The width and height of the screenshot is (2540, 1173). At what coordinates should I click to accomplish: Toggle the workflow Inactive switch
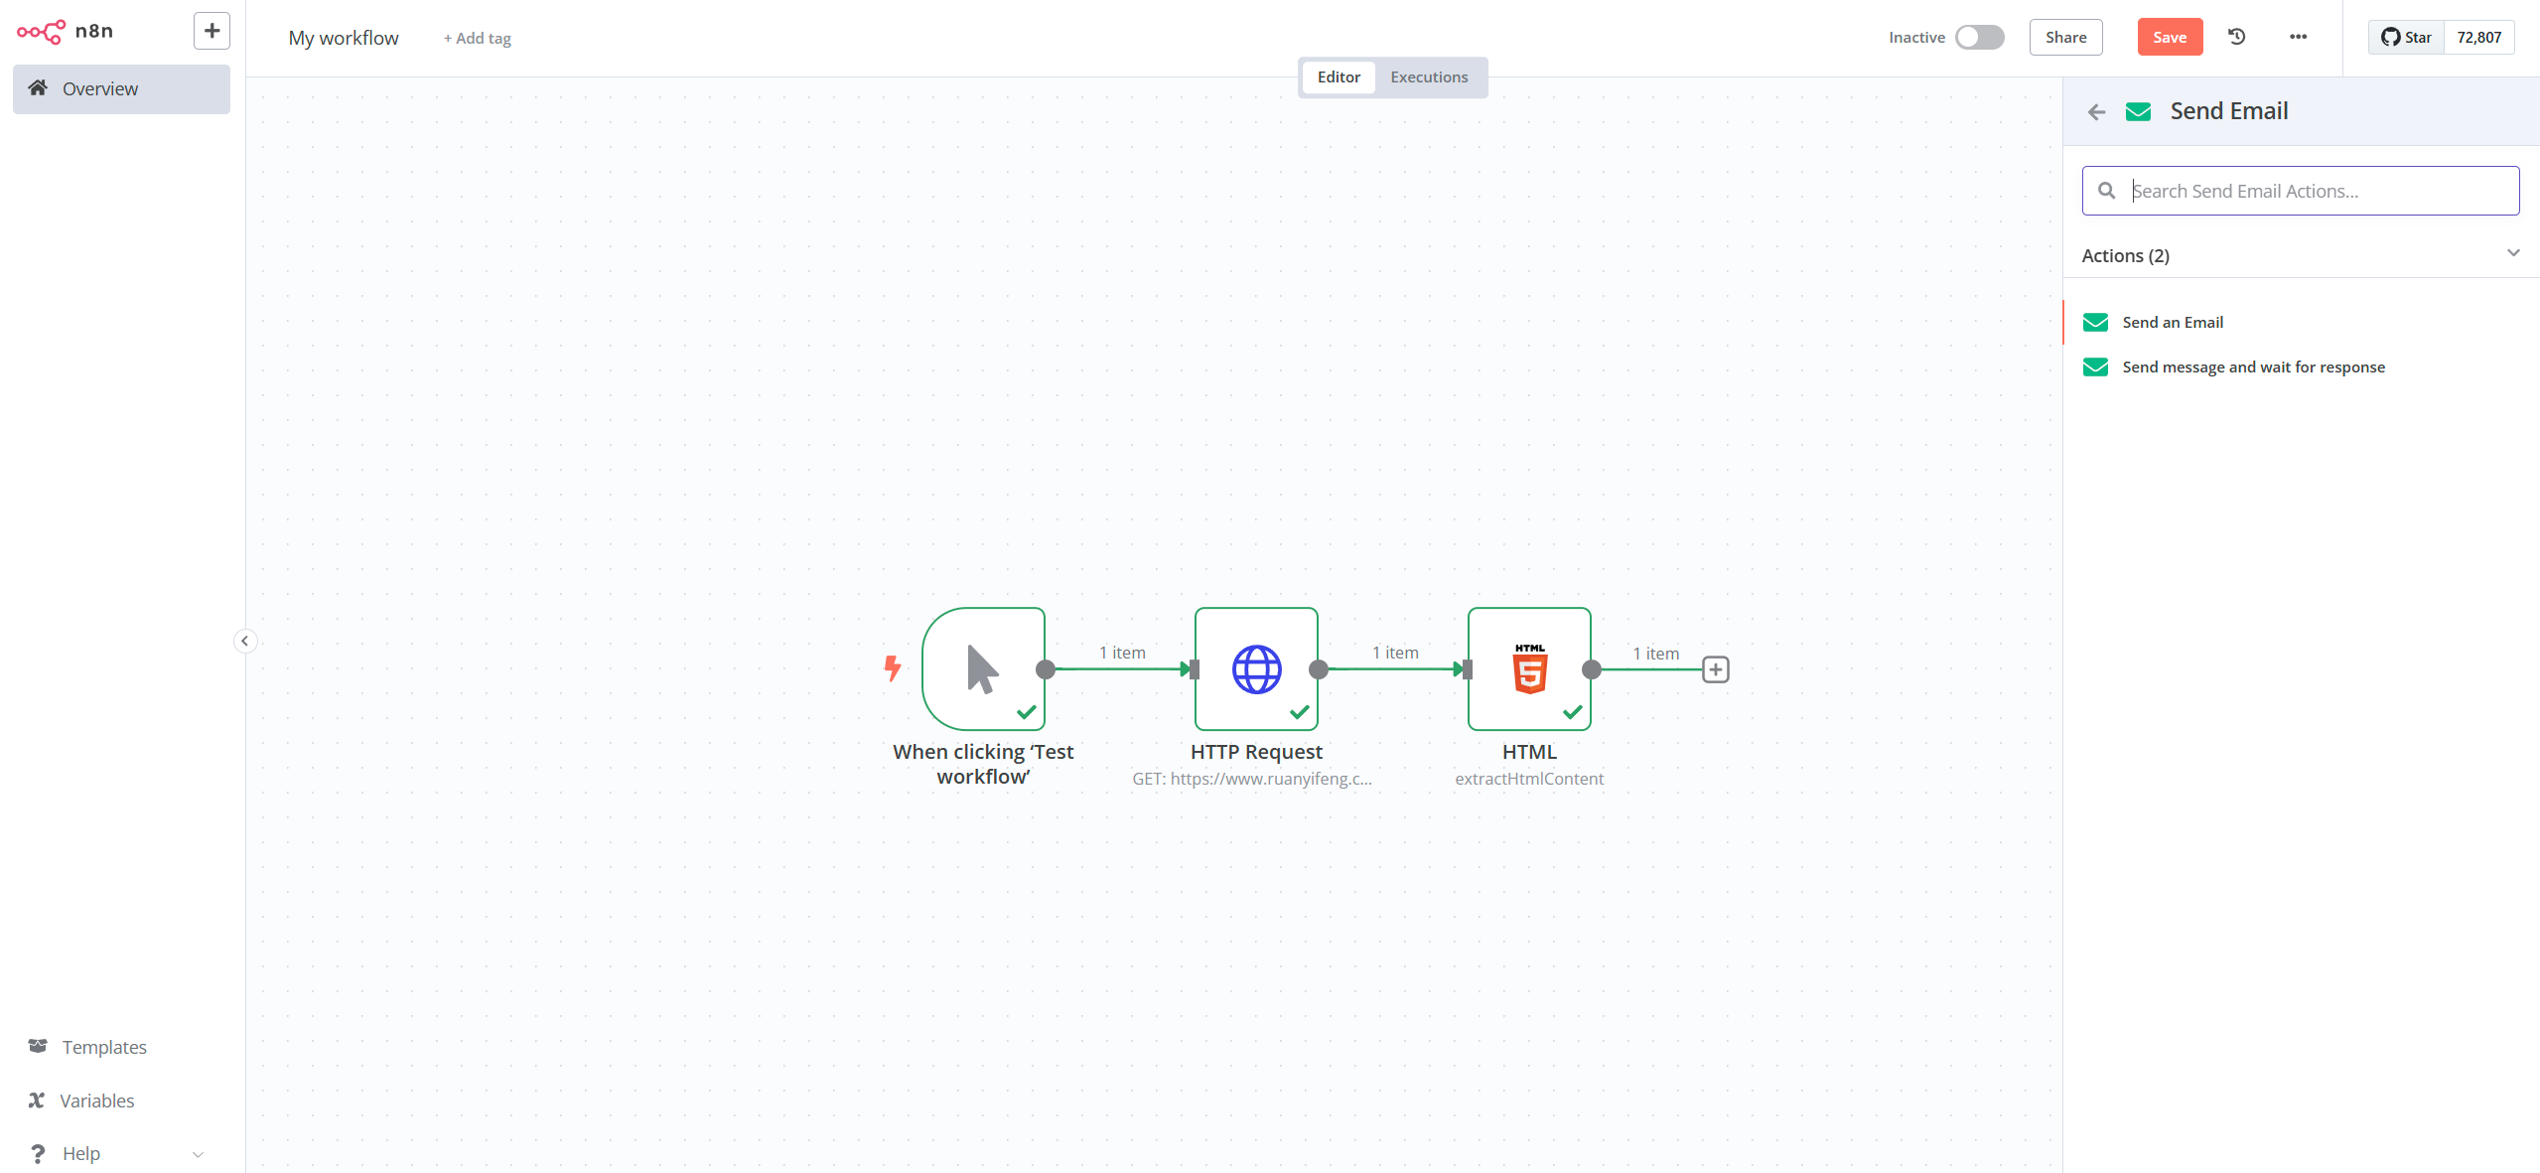(x=1979, y=37)
